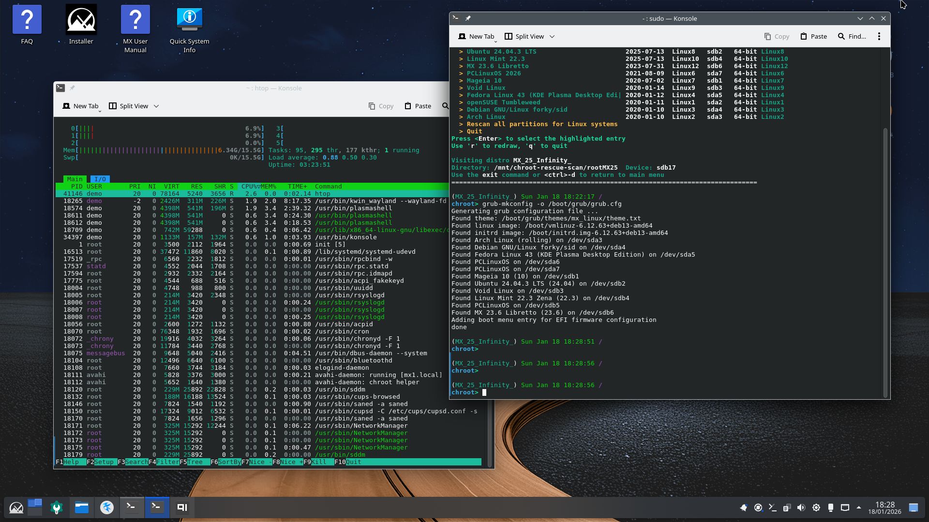929x522 pixels.
Task: Show hidden system tray icons
Action: coord(859,507)
